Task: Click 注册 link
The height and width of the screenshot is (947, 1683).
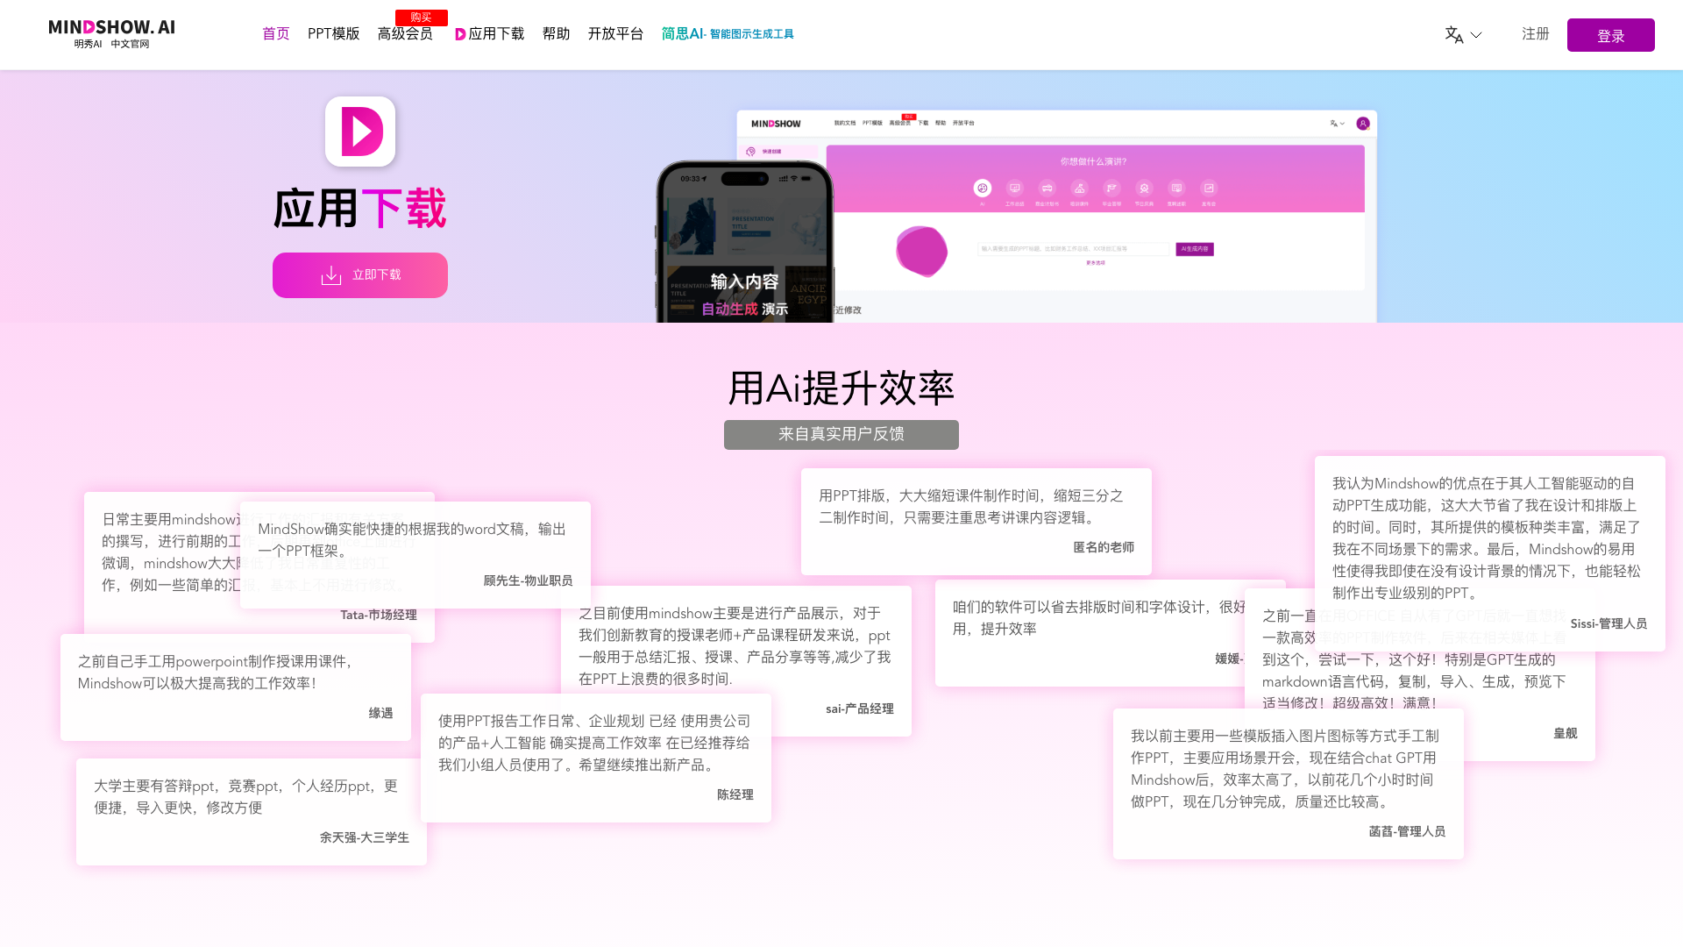Action: click(x=1536, y=33)
